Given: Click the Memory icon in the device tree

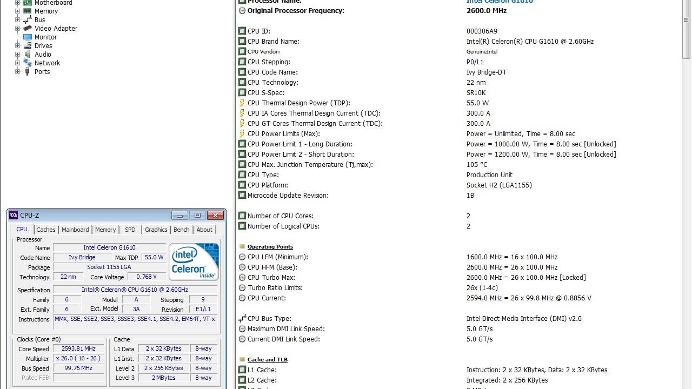Looking at the screenshot, I should (x=27, y=11).
